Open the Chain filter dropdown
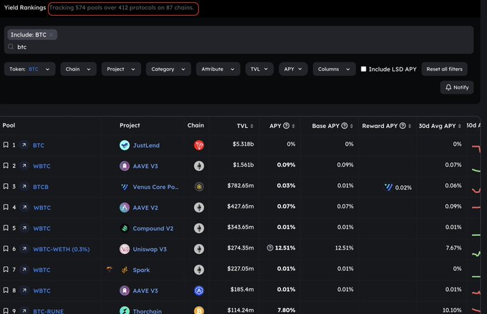 point(78,69)
